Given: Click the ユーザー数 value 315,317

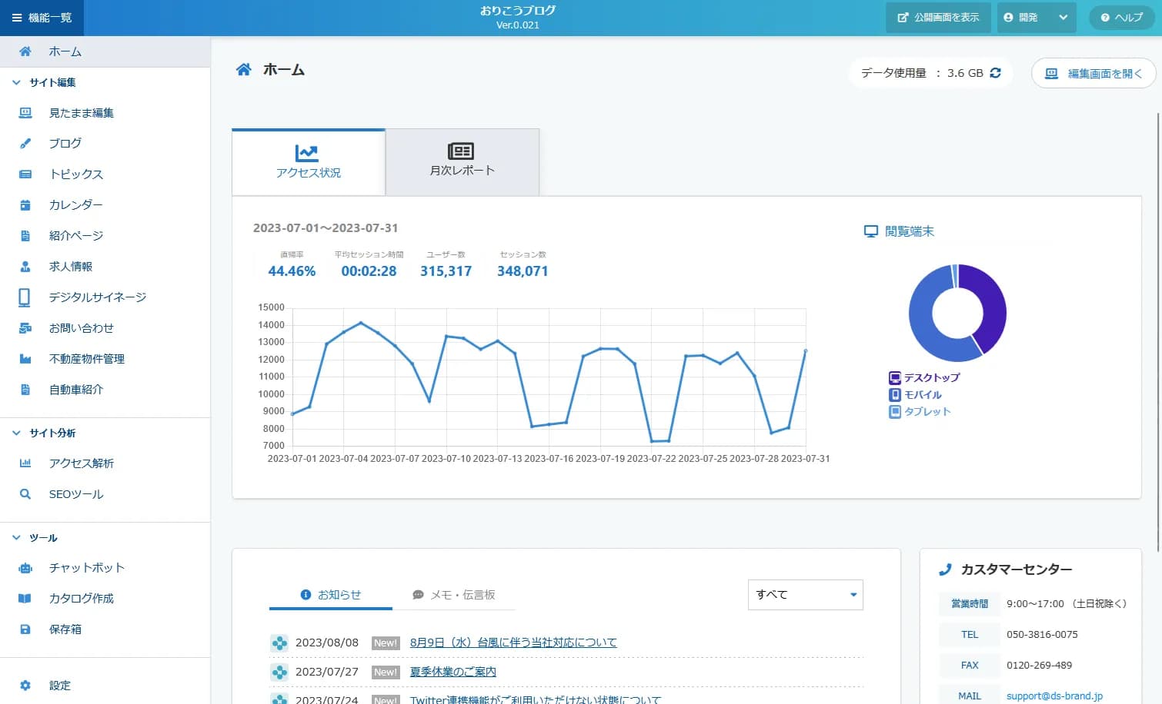Looking at the screenshot, I should coord(446,271).
